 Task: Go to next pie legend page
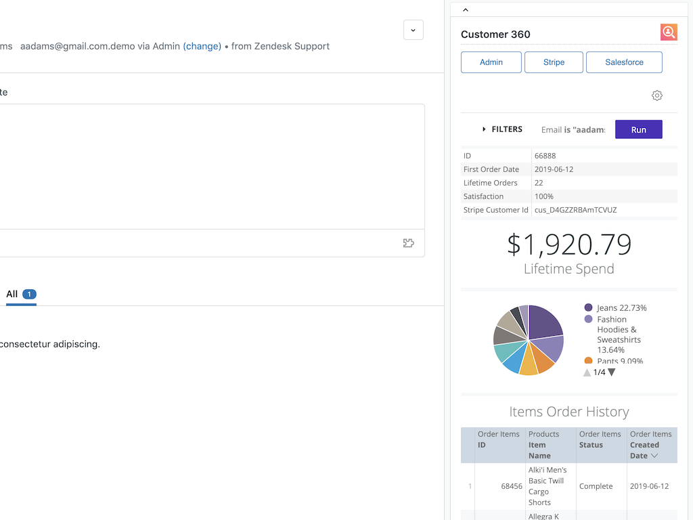(612, 372)
